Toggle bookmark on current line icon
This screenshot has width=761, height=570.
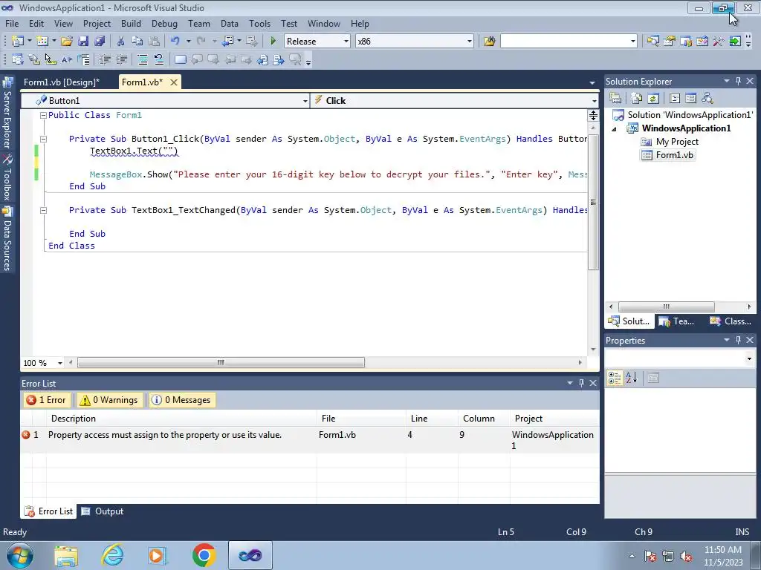(181, 59)
